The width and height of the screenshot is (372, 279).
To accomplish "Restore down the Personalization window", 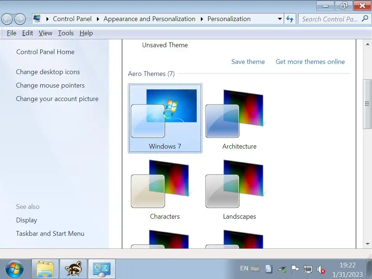I will [344, 6].
